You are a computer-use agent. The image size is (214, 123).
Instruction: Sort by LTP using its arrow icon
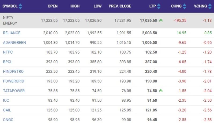[159, 6]
